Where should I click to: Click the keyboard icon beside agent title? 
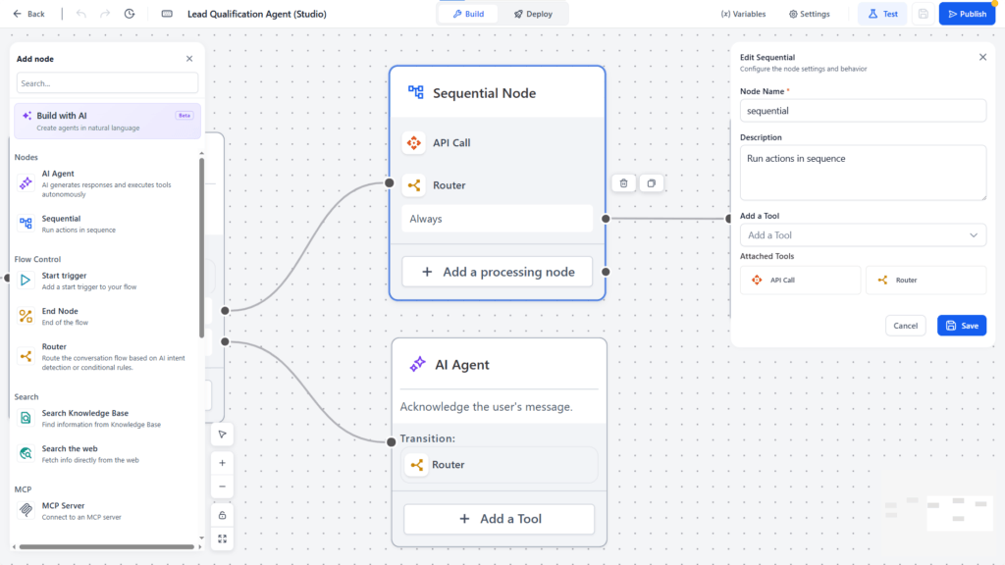coord(167,14)
